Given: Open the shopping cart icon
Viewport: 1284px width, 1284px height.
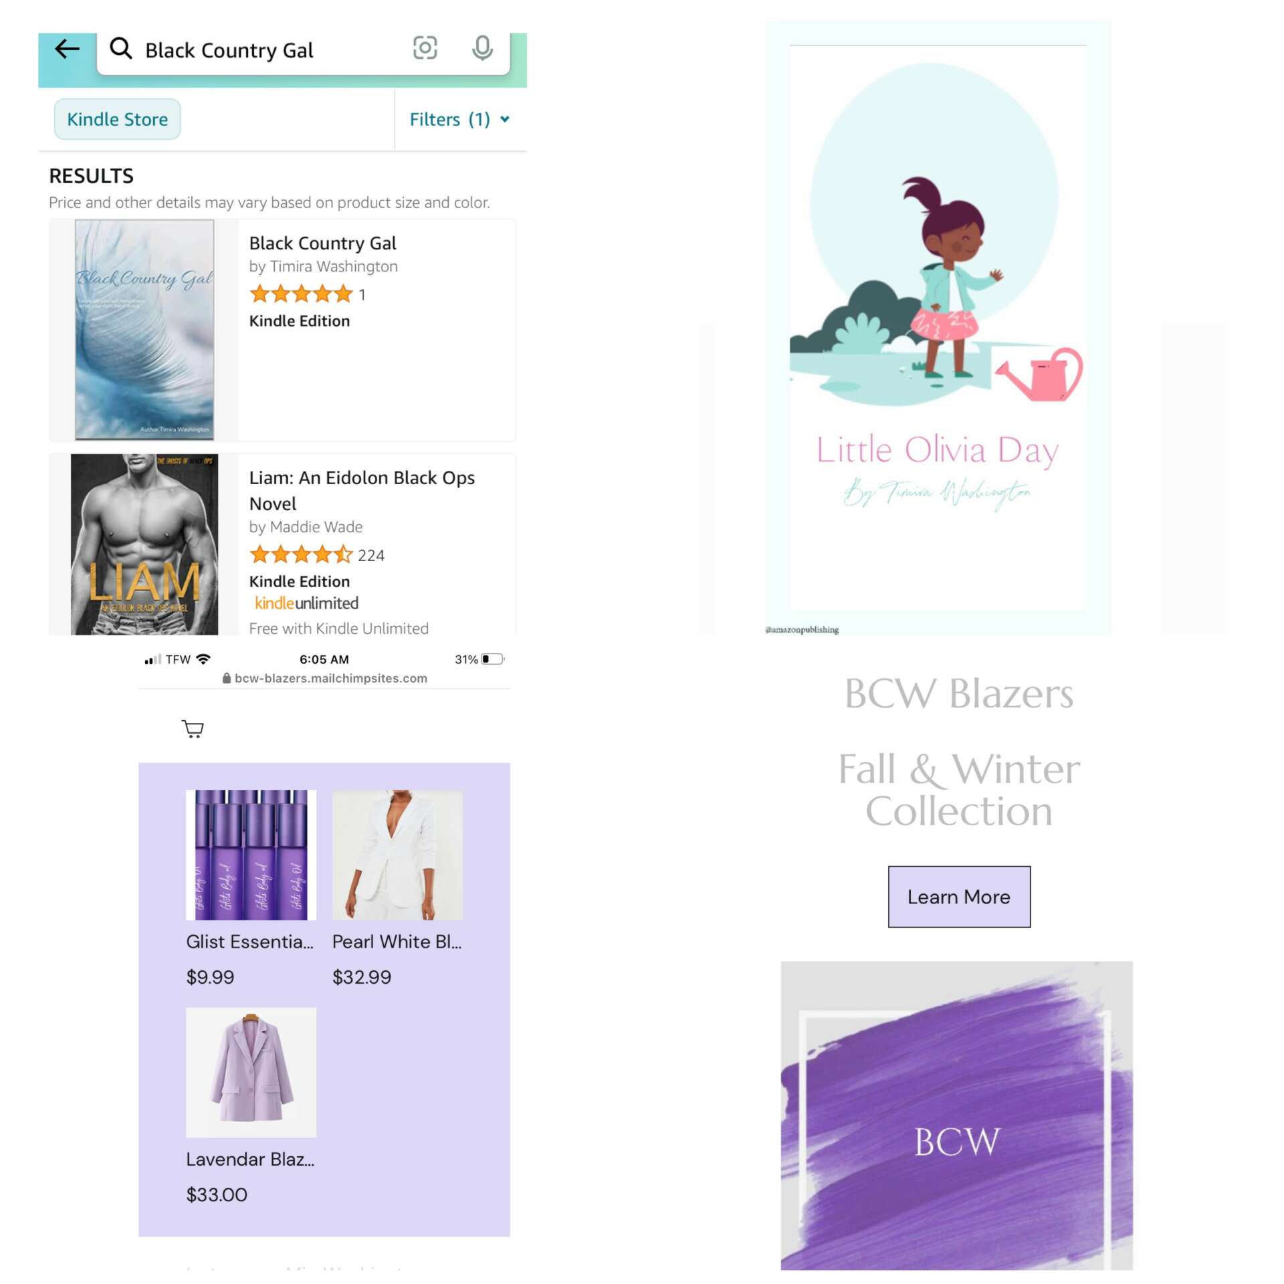Looking at the screenshot, I should pyautogui.click(x=193, y=728).
